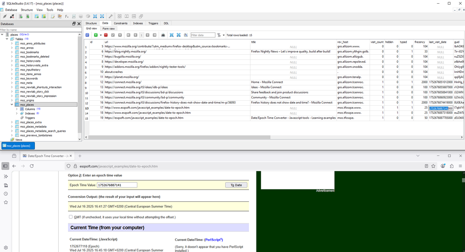Click the Disconnect from database toolbar icon
The image size is (465, 252).
(12, 16)
